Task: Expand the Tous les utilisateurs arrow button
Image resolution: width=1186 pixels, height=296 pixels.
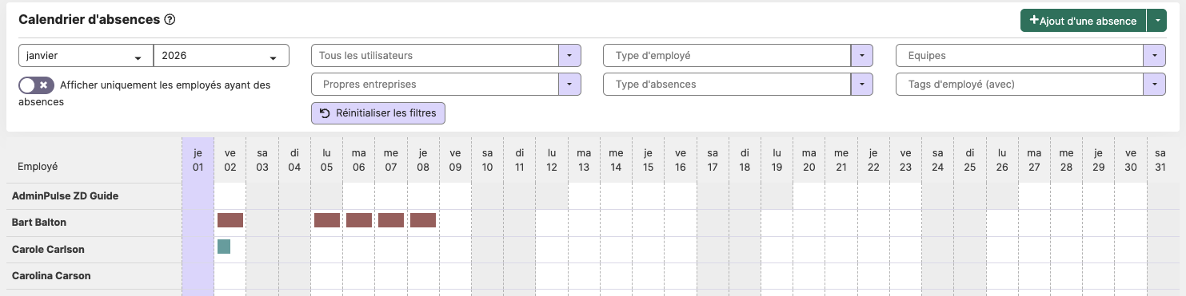Action: coord(569,56)
